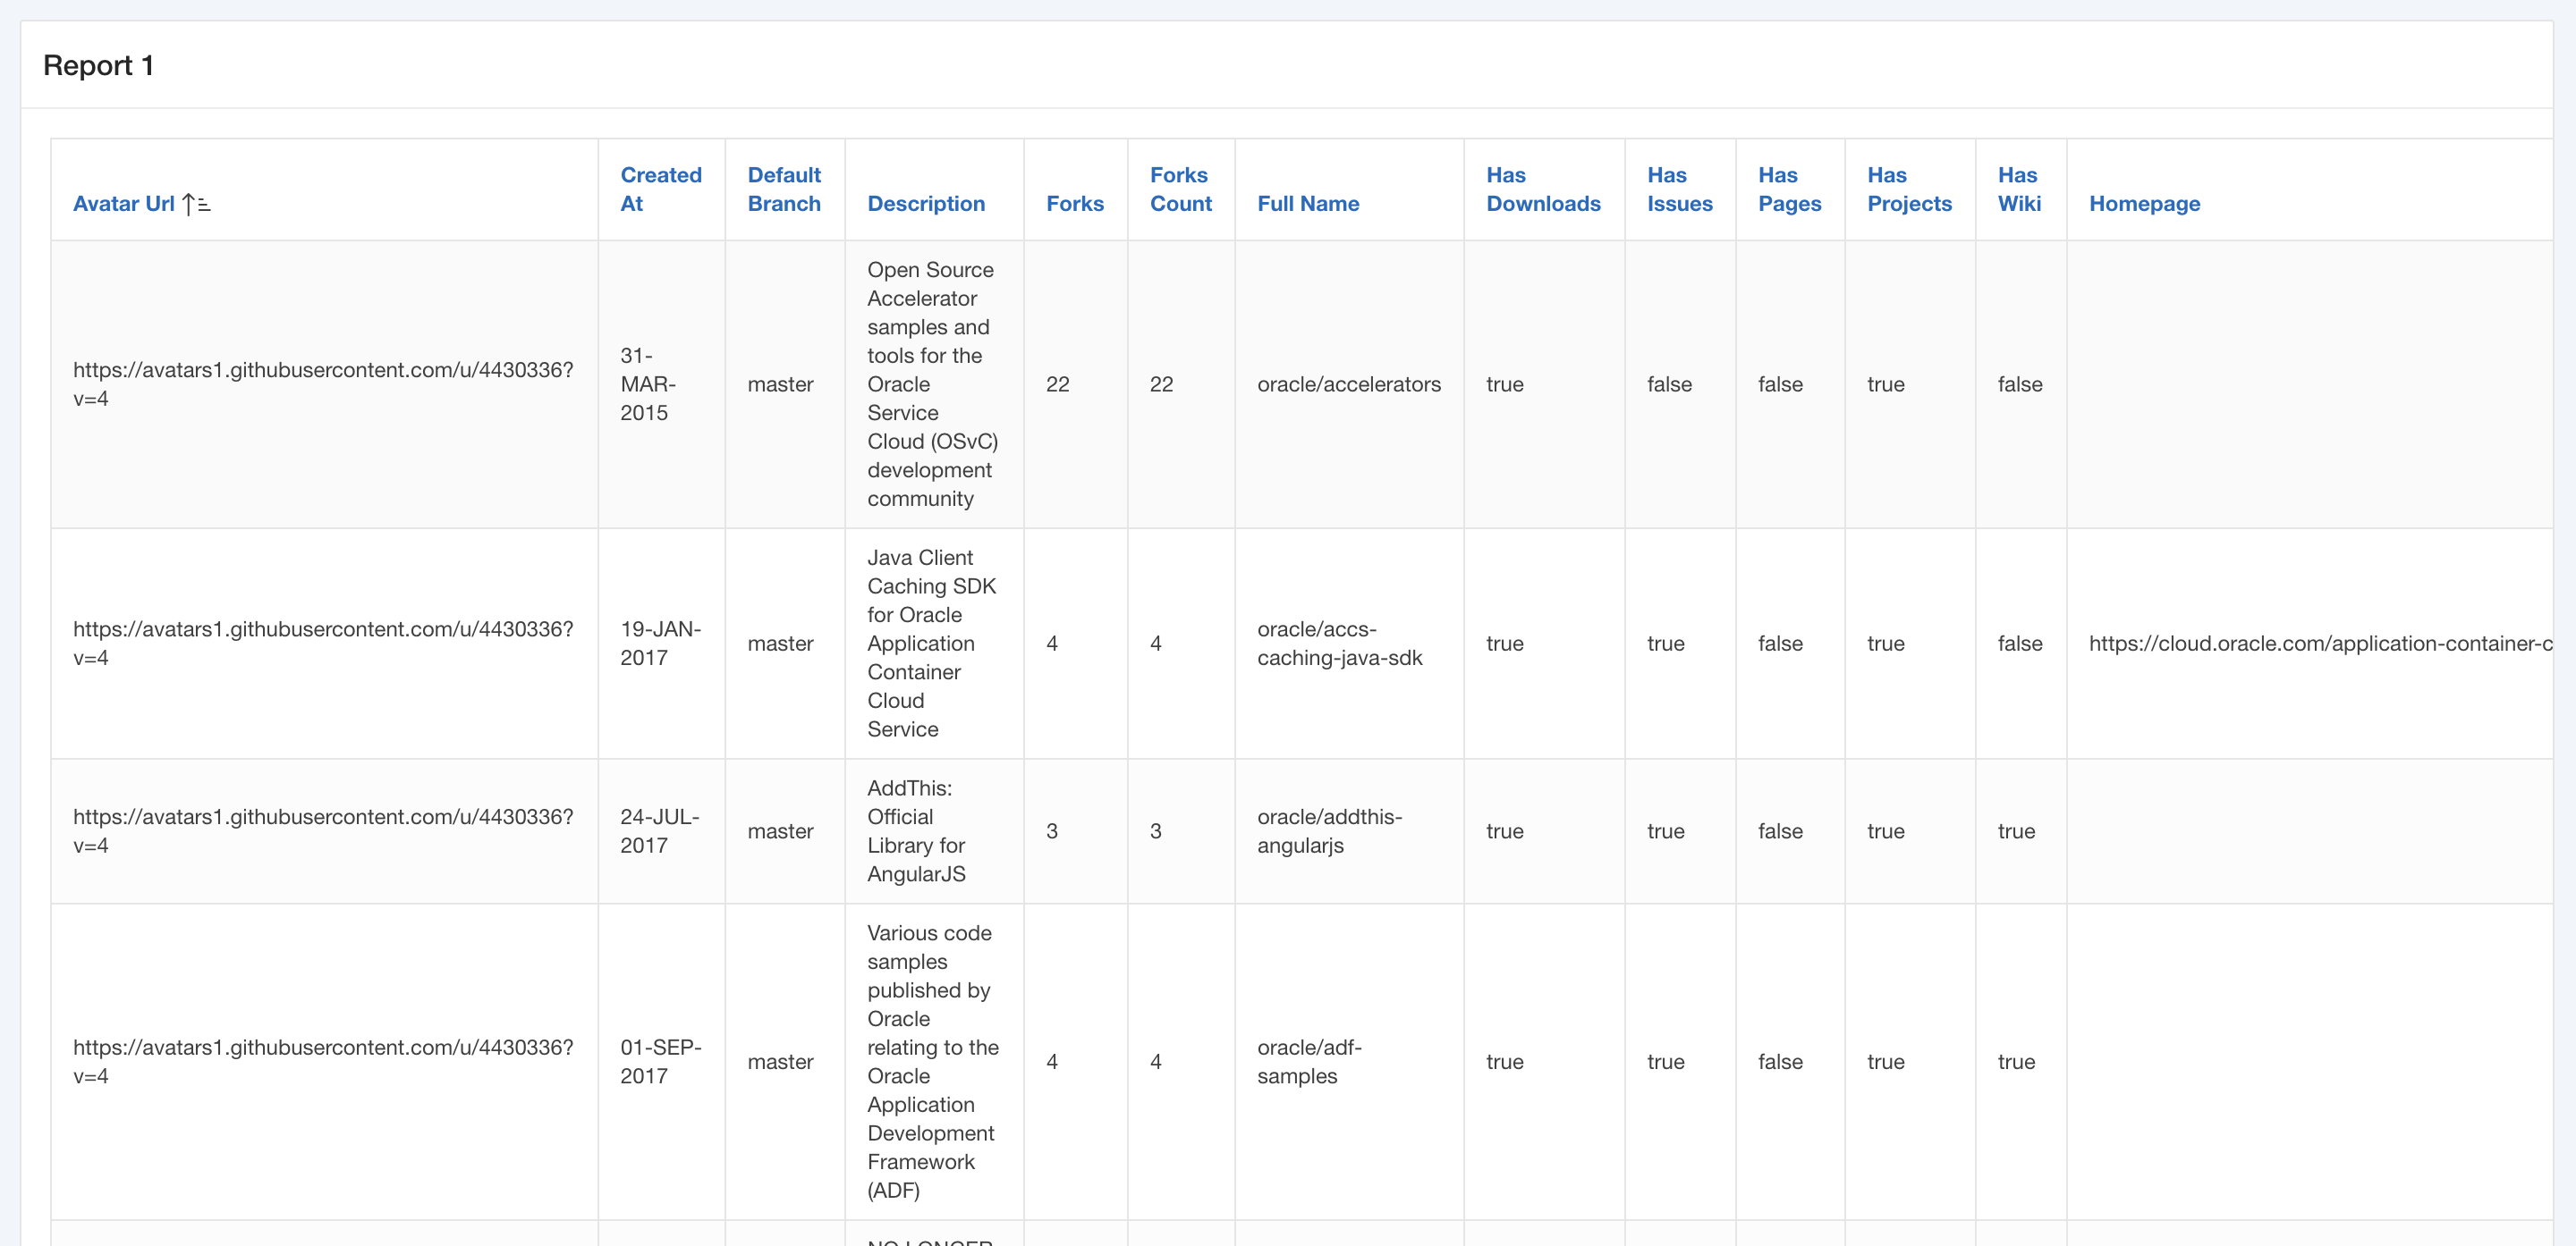Screen dimensions: 2576x1246
Task: Click the ascending sort icon beside Avatar Url
Action: point(196,205)
